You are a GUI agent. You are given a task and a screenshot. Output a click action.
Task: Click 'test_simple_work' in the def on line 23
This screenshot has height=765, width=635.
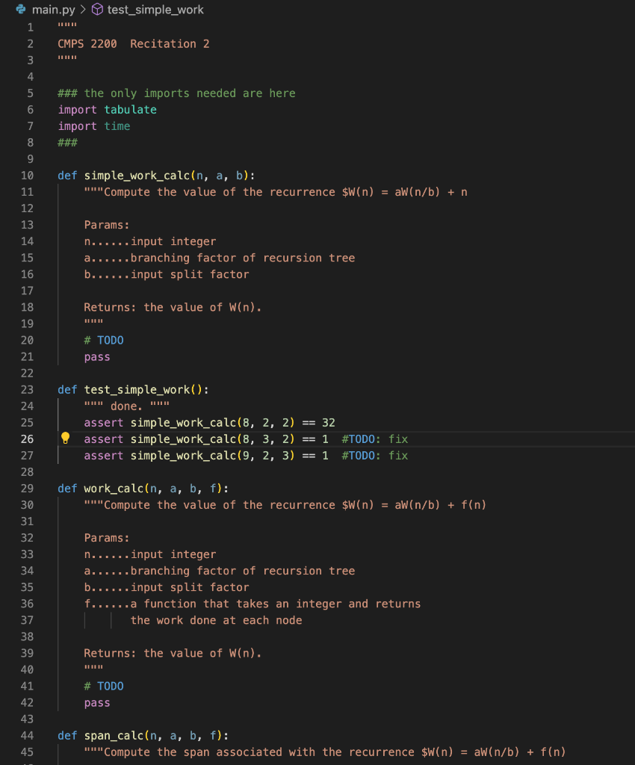(x=137, y=390)
